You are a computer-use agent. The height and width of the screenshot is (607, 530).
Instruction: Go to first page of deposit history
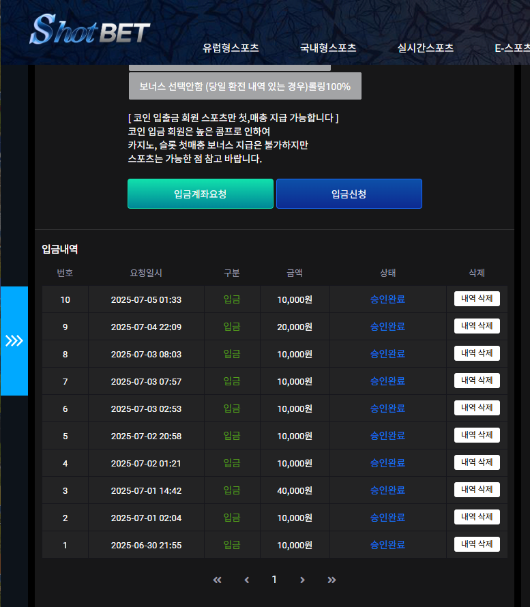click(x=218, y=580)
